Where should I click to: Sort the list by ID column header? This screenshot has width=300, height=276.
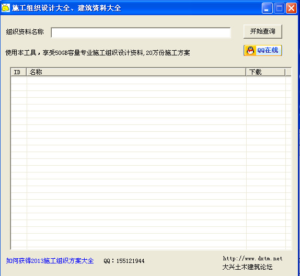point(19,72)
